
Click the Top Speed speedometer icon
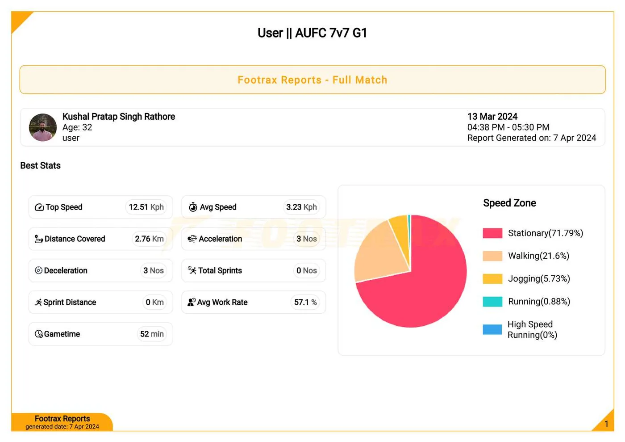(x=39, y=207)
